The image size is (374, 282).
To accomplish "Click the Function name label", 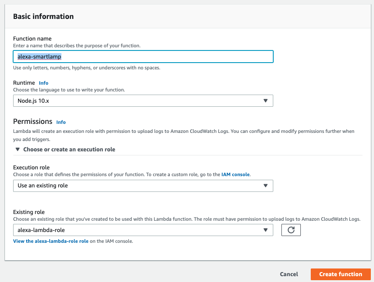I will point(32,39).
